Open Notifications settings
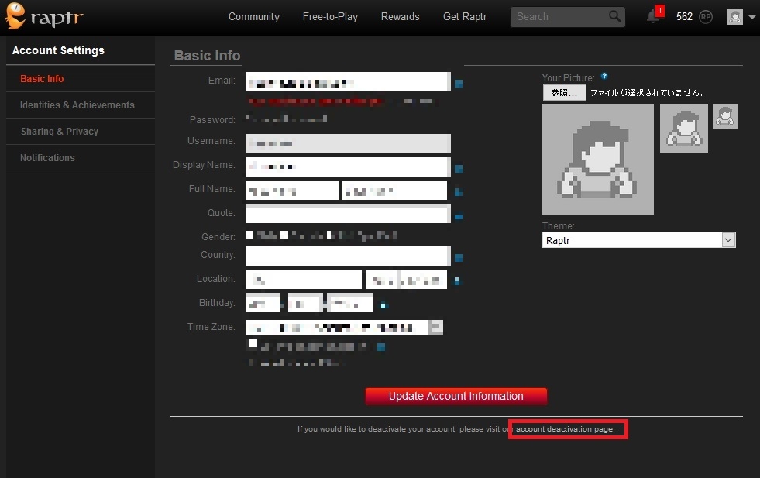This screenshot has height=478, width=760. [x=81, y=157]
